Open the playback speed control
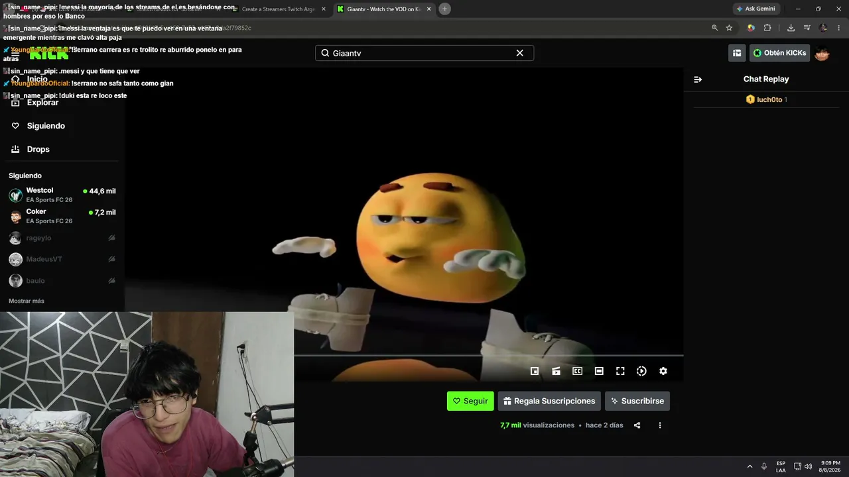Viewport: 849px width, 477px height. [641, 371]
